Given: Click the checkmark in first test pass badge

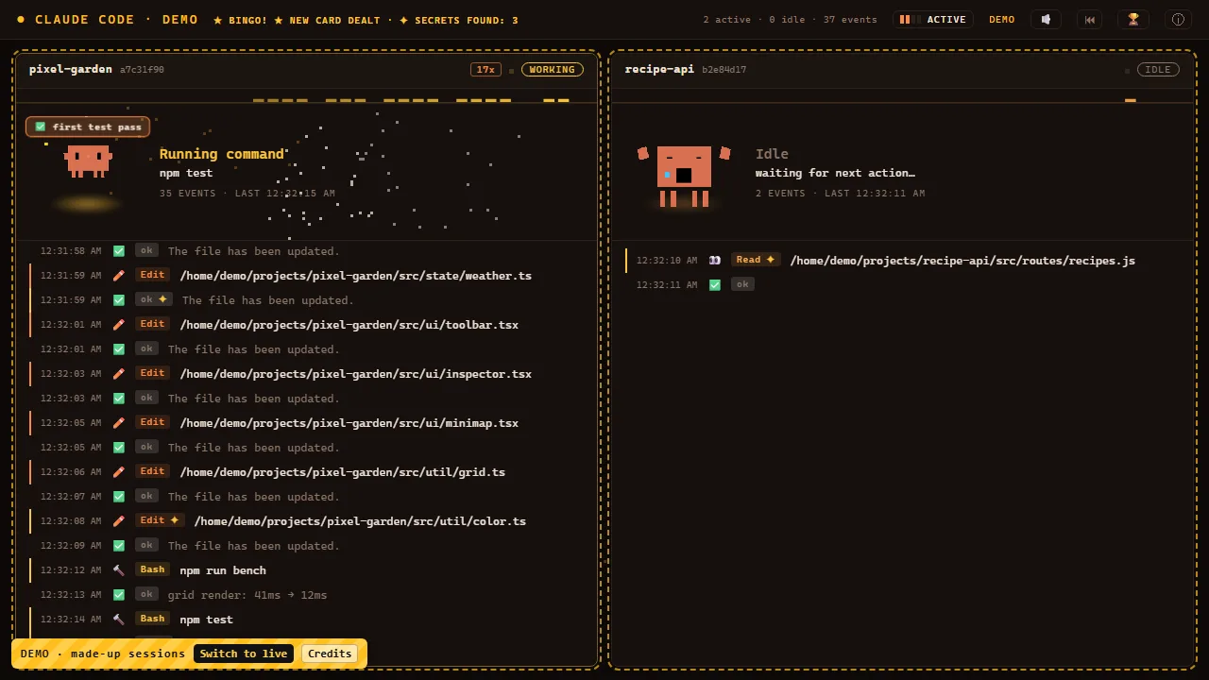Looking at the screenshot, I should click(x=41, y=127).
